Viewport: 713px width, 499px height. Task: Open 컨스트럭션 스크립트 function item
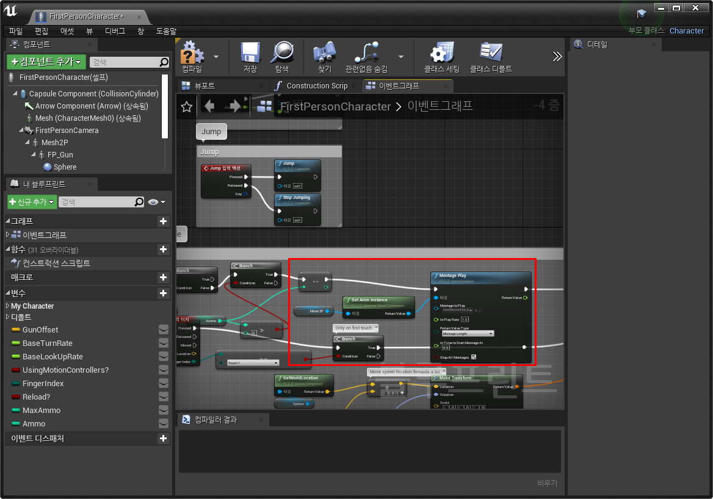point(56,263)
